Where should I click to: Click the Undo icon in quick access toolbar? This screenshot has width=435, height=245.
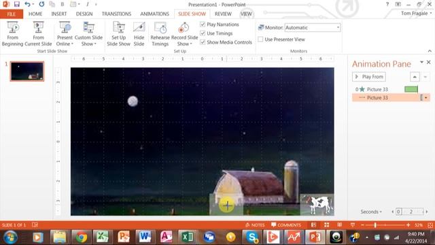coord(27,4)
